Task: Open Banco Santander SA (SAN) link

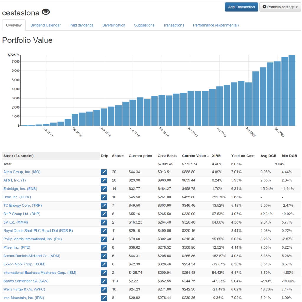Action: pos(26,281)
